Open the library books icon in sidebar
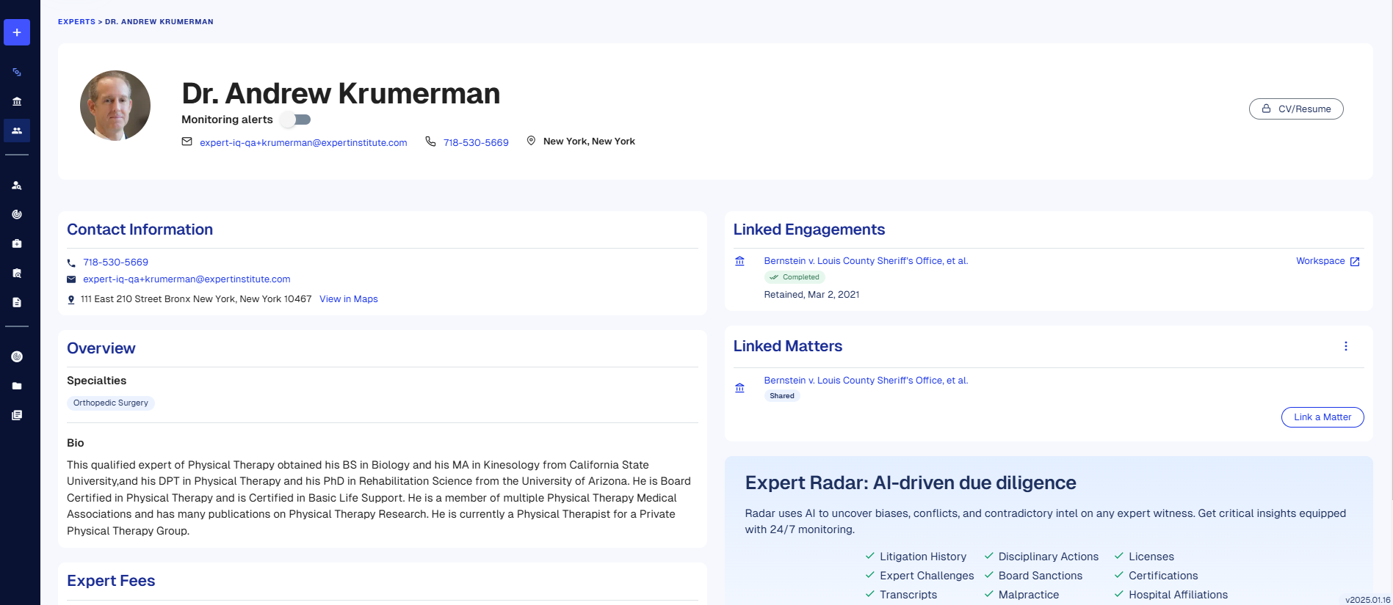Viewport: 1393px width, 605px height. coord(17,415)
